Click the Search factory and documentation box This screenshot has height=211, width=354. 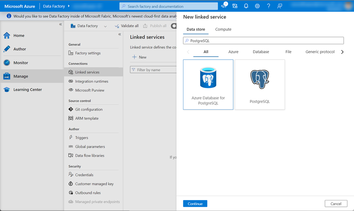pyautogui.click(x=169, y=6)
